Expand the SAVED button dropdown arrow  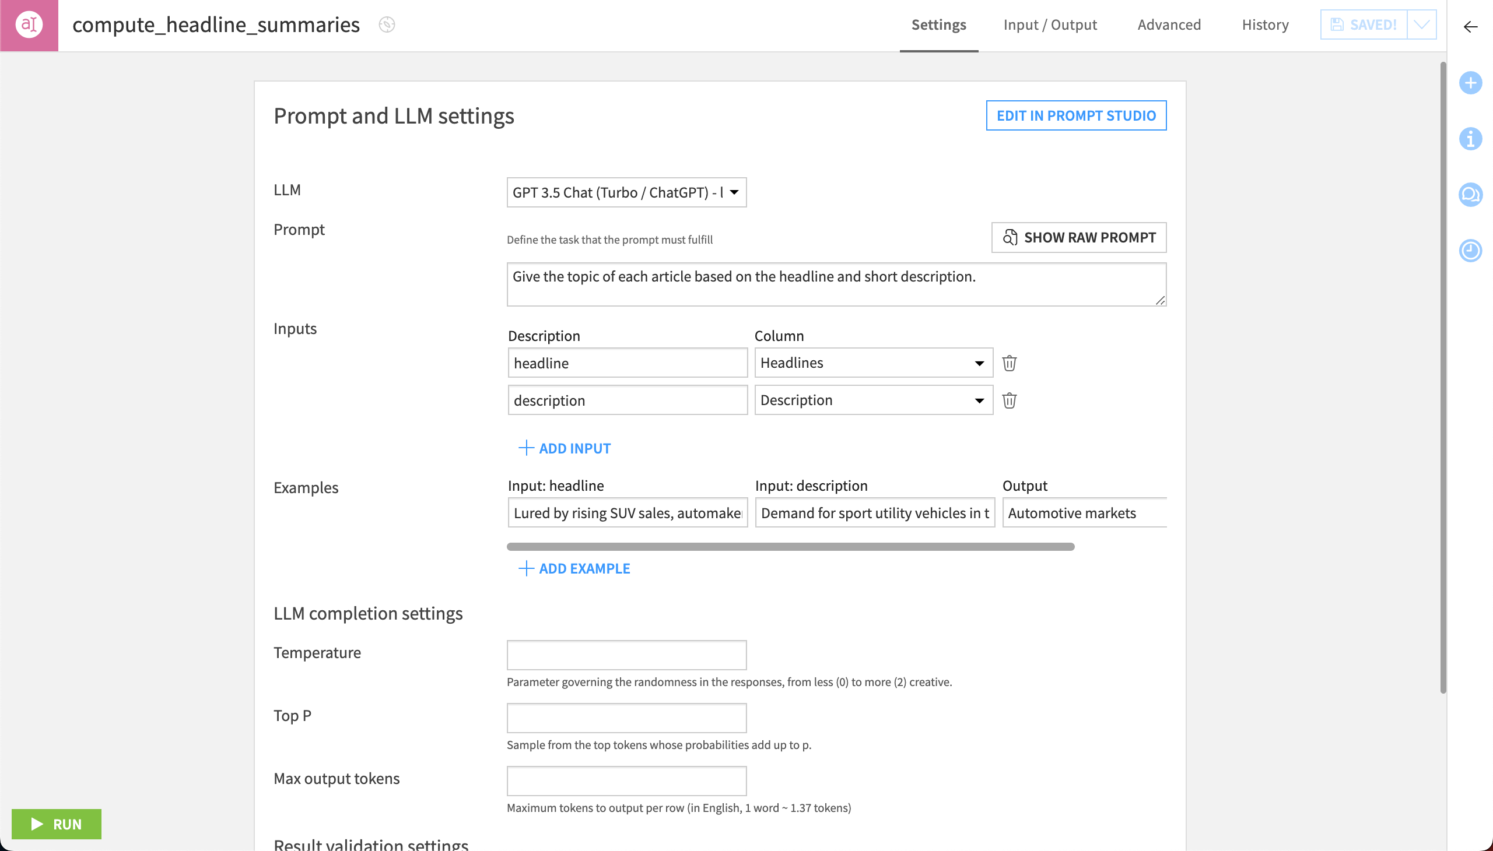pos(1422,24)
